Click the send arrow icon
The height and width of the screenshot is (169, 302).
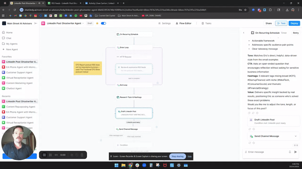[296, 152]
